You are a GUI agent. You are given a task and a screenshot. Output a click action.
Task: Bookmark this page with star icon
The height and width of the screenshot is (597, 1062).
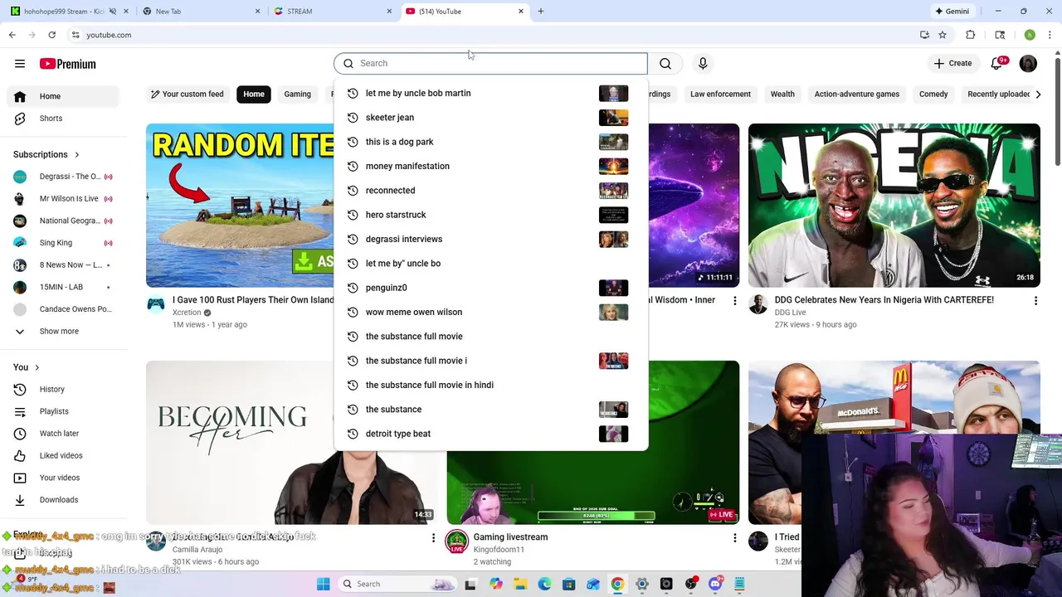[943, 35]
